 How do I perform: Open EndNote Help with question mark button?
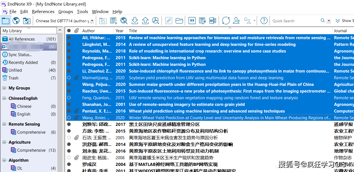[x=263, y=21]
